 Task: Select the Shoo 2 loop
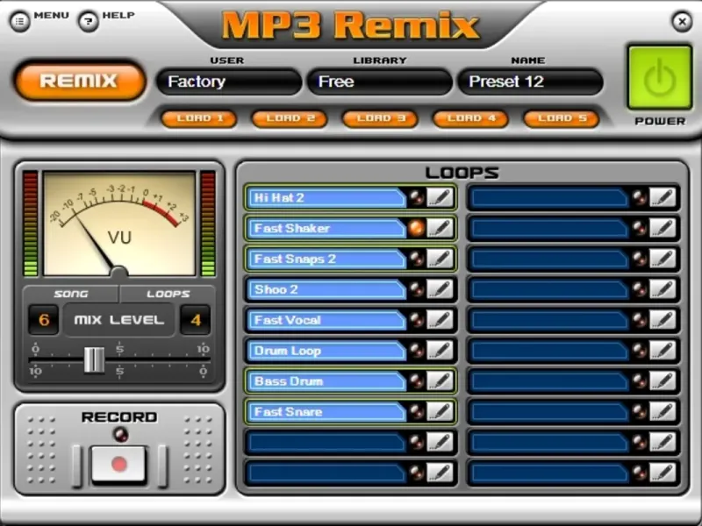click(x=326, y=289)
